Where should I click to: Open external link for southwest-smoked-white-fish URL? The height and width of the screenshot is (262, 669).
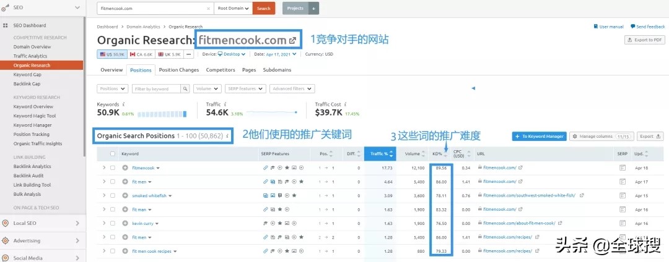coord(582,196)
